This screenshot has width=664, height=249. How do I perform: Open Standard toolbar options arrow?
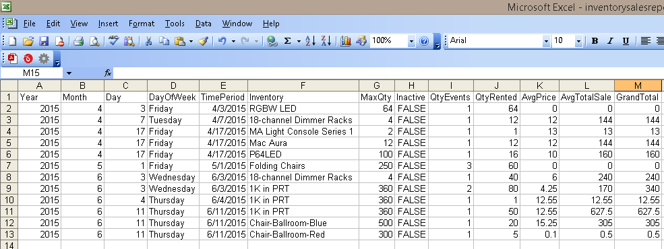click(x=437, y=42)
